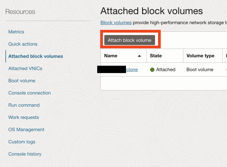227x167 pixels.
Task: Select Attached block volumes in sidebar
Action: point(36,56)
